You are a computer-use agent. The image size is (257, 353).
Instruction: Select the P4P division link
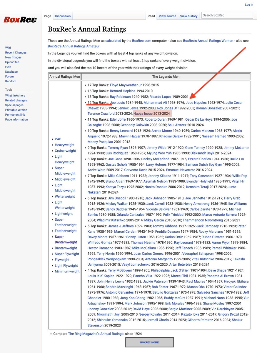tap(58, 139)
